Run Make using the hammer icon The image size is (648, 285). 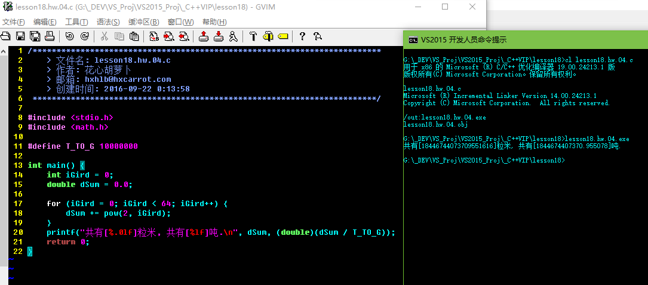click(253, 36)
